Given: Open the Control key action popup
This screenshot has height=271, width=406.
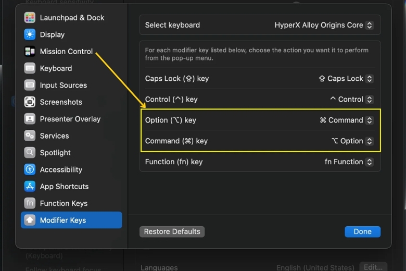Looking at the screenshot, I should [x=351, y=100].
